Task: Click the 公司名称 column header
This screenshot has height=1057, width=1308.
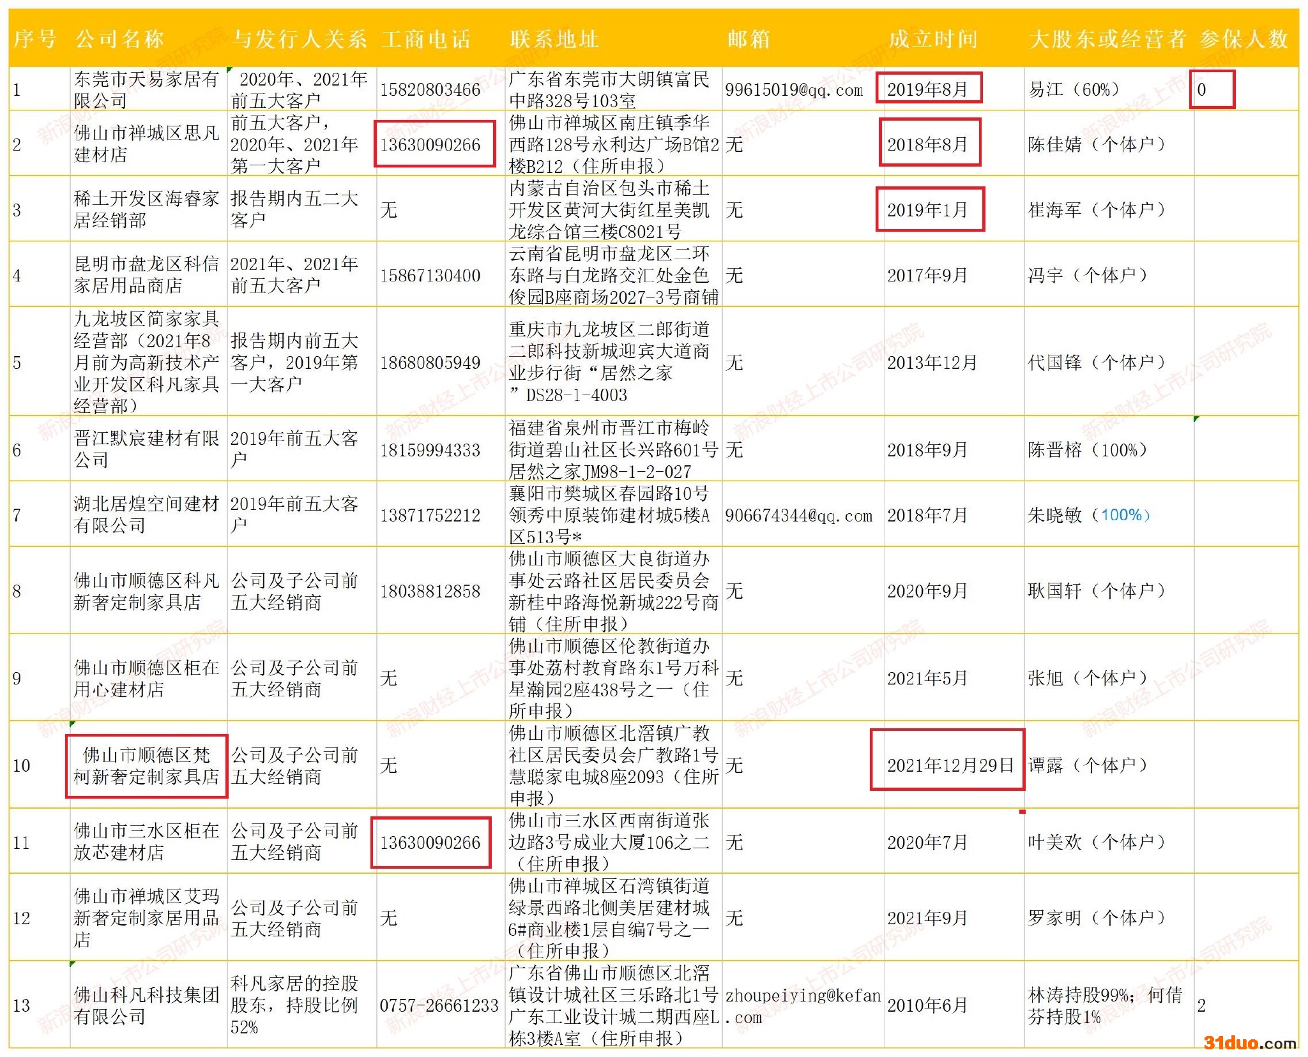Action: point(119,39)
